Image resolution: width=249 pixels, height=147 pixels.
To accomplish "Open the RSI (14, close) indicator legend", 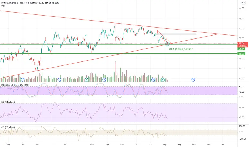I will point(8,102).
